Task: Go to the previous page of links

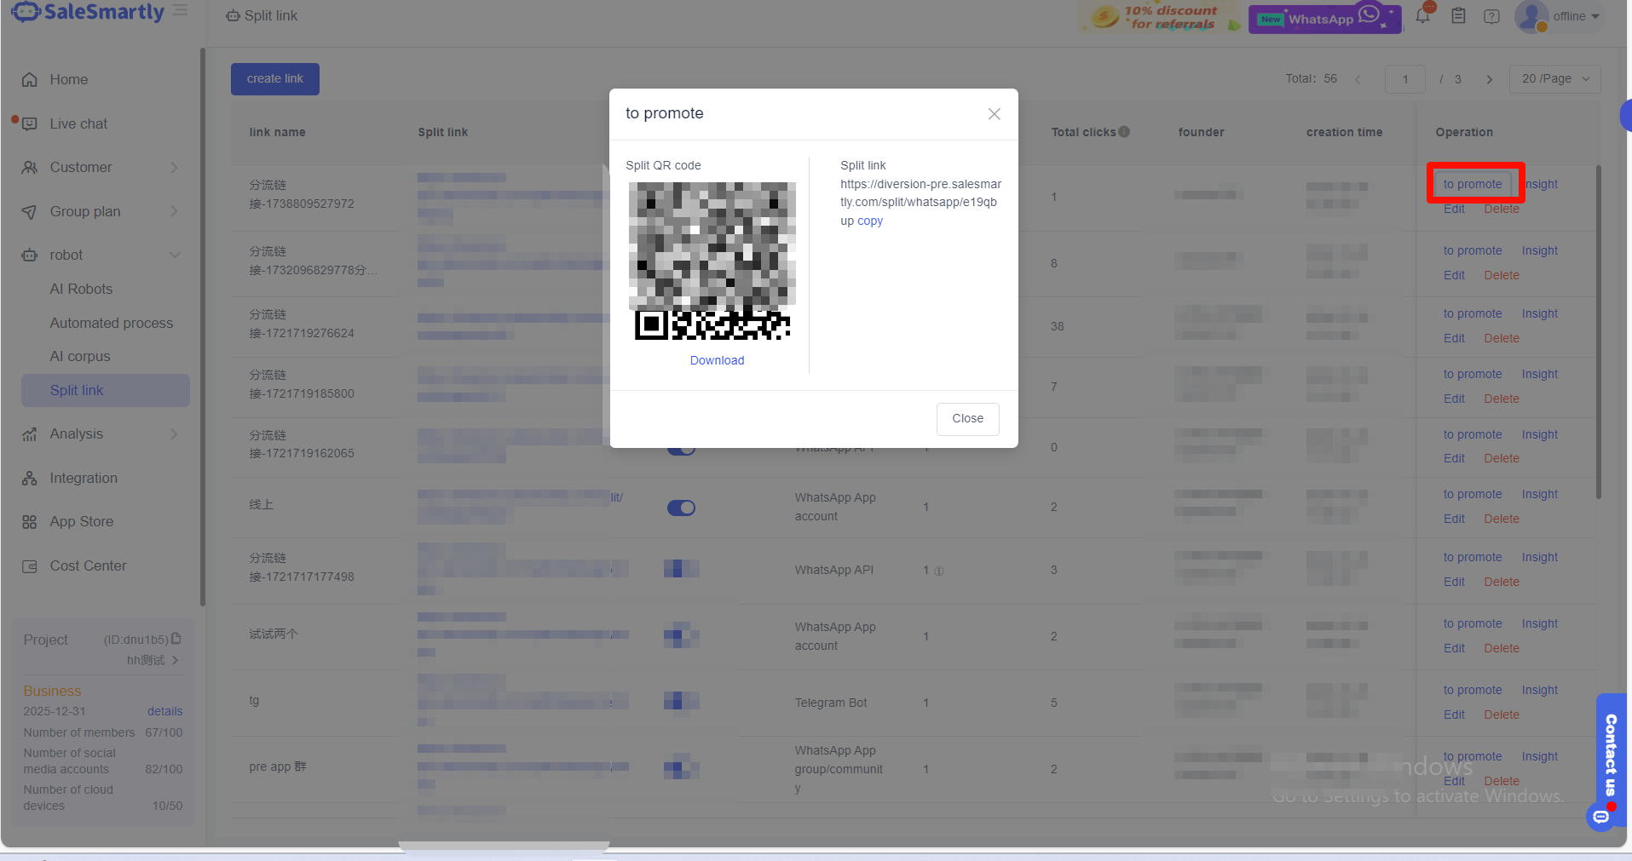Action: (1358, 79)
